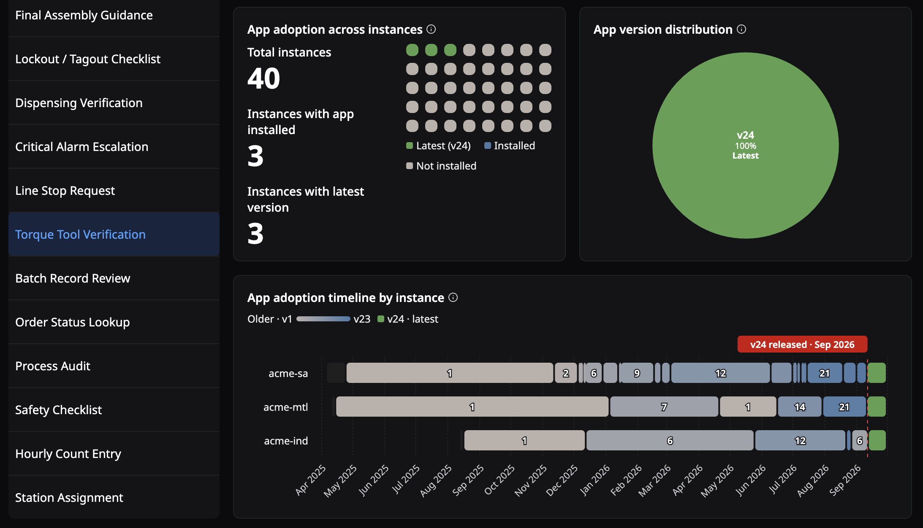Click the v24 released · Sep 2026 marker
923x528 pixels.
[802, 344]
